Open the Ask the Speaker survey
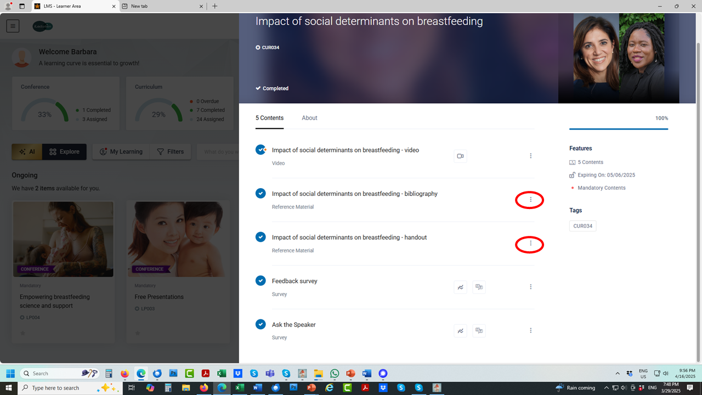The image size is (702, 395). (294, 325)
